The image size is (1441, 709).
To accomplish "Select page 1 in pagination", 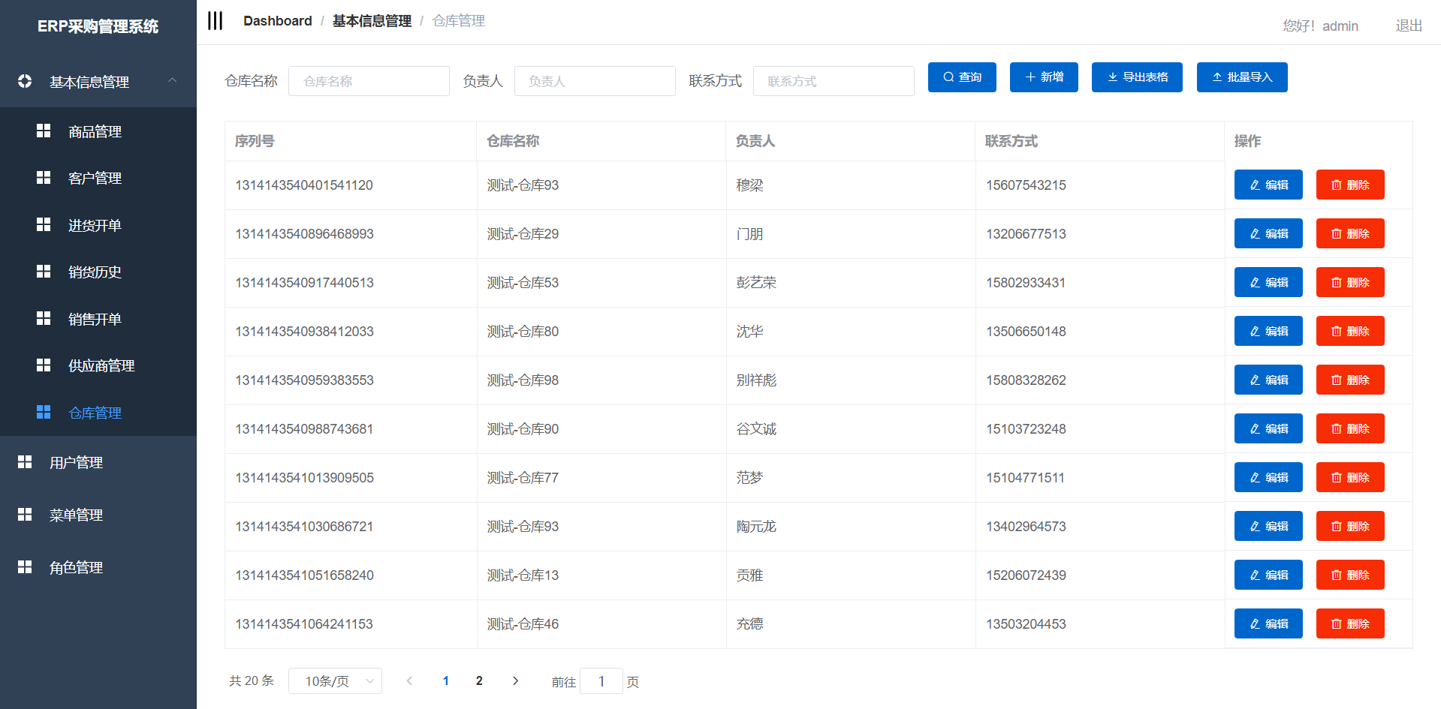I will tap(446, 680).
